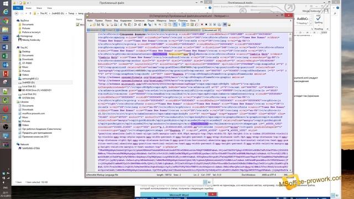Open Правка menu in Notepad++
The width and height of the screenshot is (354, 199).
(x=98, y=20)
